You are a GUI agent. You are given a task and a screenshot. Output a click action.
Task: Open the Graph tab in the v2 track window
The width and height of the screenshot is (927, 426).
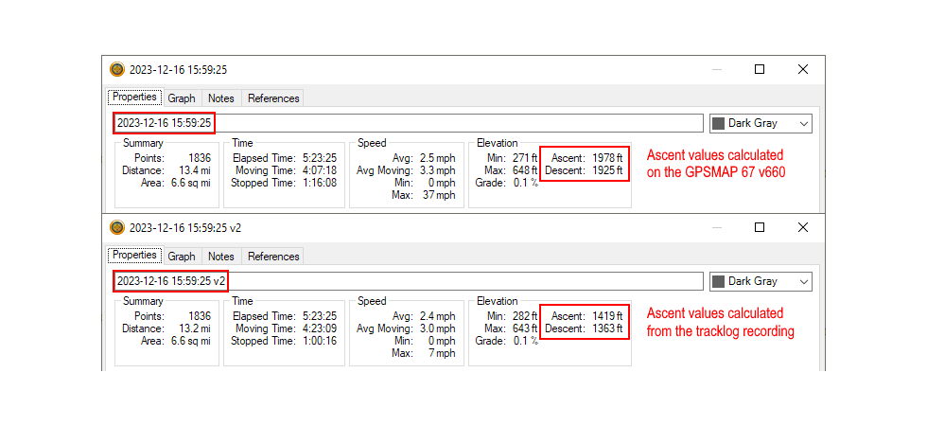point(182,256)
